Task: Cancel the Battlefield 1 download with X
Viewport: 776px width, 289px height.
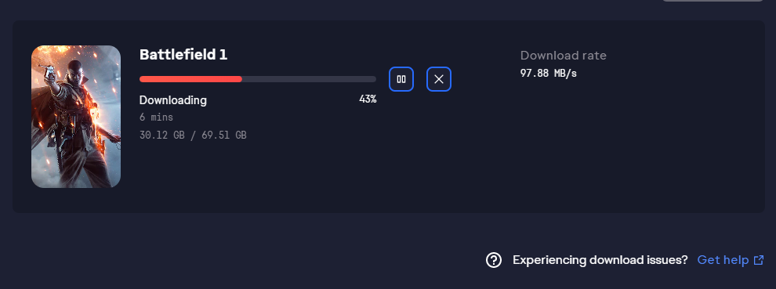Action: [438, 79]
